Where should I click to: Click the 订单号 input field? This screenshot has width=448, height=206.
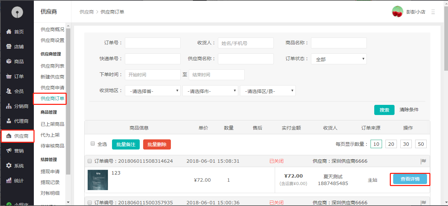pyautogui.click(x=153, y=43)
